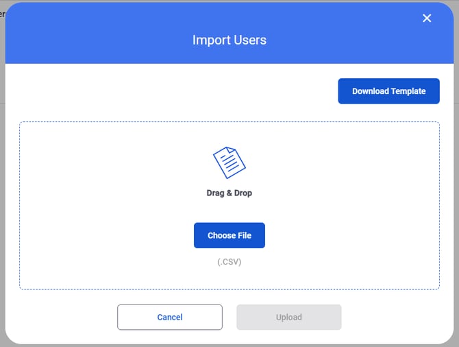Select the paper sheet icon above Drag & Drop
Viewport: 459px width, 347px height.
tap(229, 163)
